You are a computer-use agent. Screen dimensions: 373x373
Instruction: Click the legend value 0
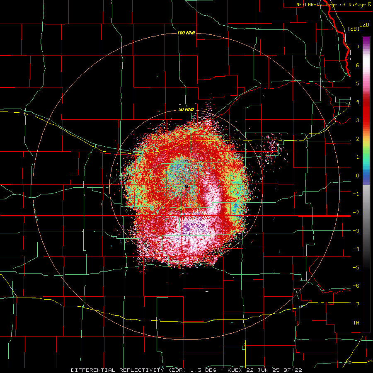(358, 176)
